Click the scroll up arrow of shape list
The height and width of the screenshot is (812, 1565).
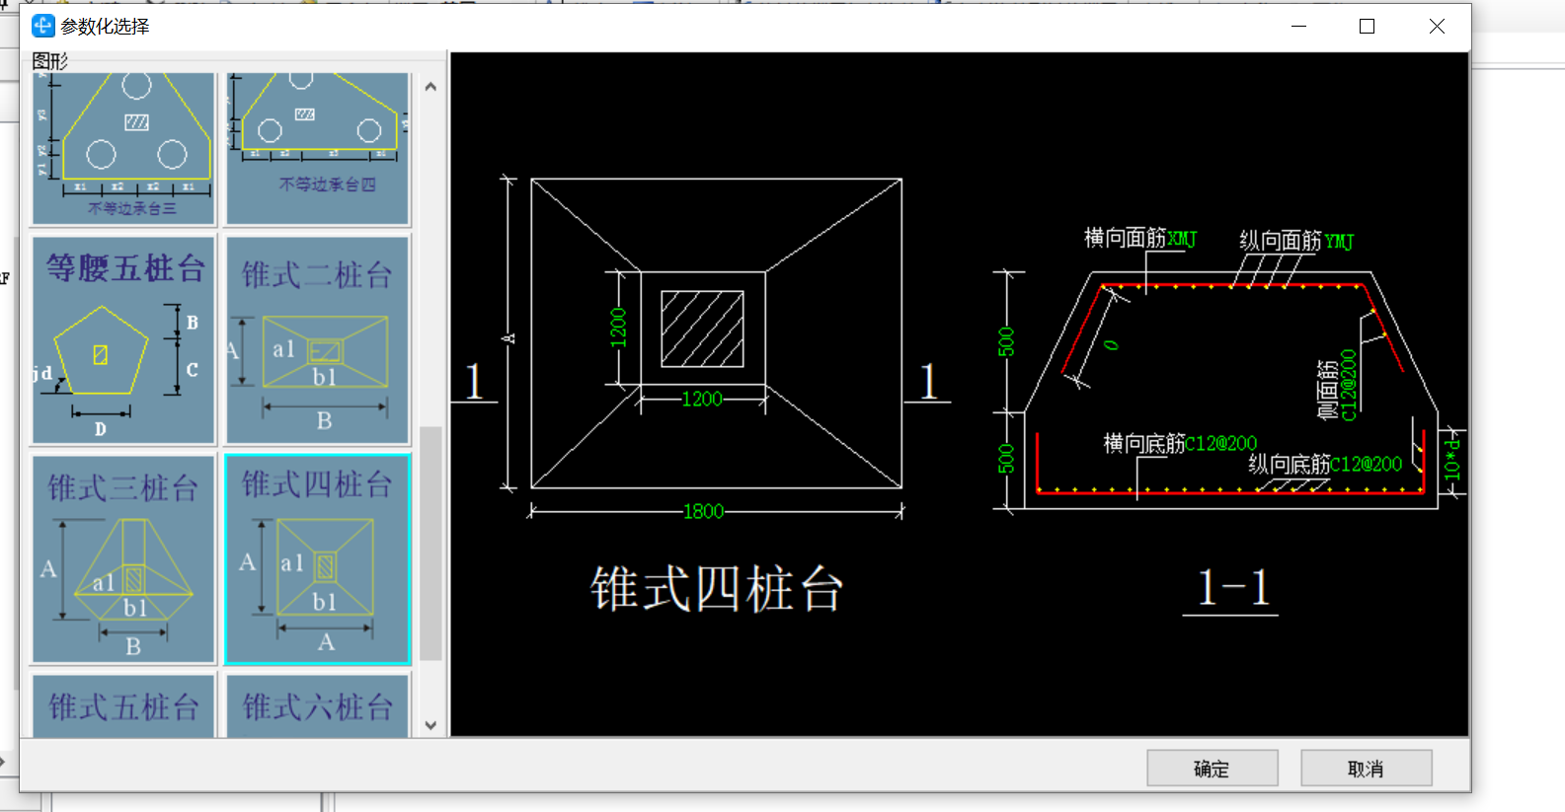tap(430, 87)
